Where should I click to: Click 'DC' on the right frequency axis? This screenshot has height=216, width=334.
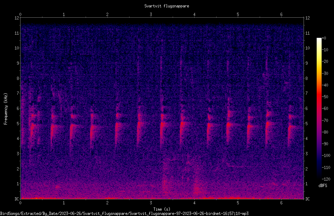(x=307, y=199)
